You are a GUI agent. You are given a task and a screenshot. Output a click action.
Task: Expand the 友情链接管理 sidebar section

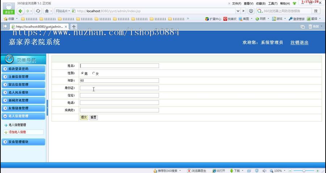(x=23, y=108)
